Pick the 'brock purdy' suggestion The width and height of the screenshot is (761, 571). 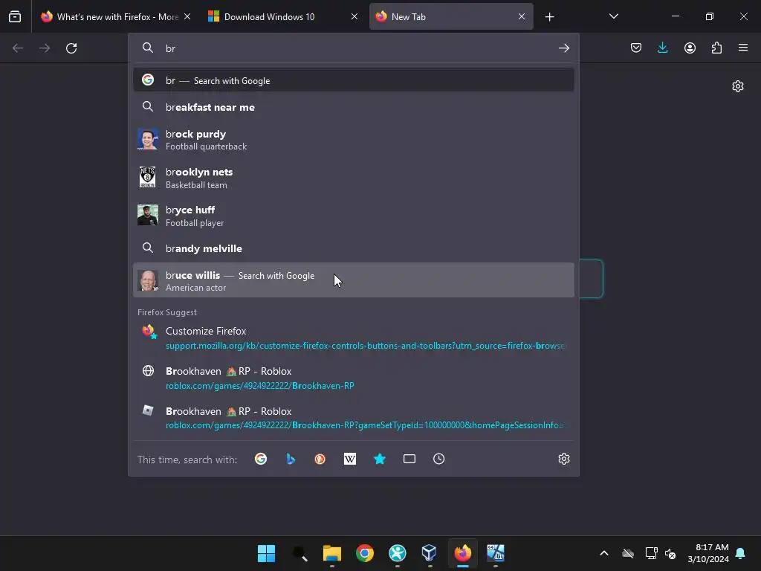click(x=353, y=140)
